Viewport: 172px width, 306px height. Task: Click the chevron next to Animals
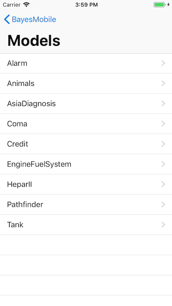coord(163,83)
